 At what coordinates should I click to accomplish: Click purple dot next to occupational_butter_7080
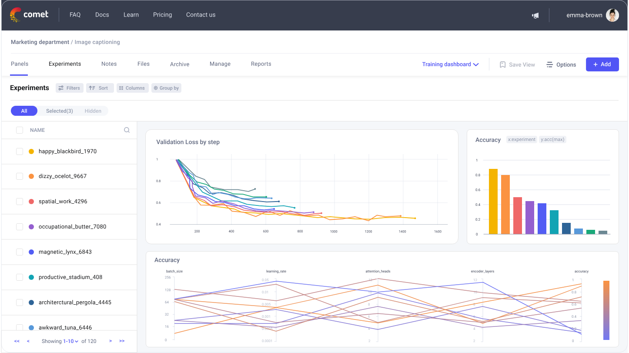pos(31,227)
